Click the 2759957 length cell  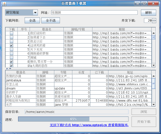click(x=81, y=101)
